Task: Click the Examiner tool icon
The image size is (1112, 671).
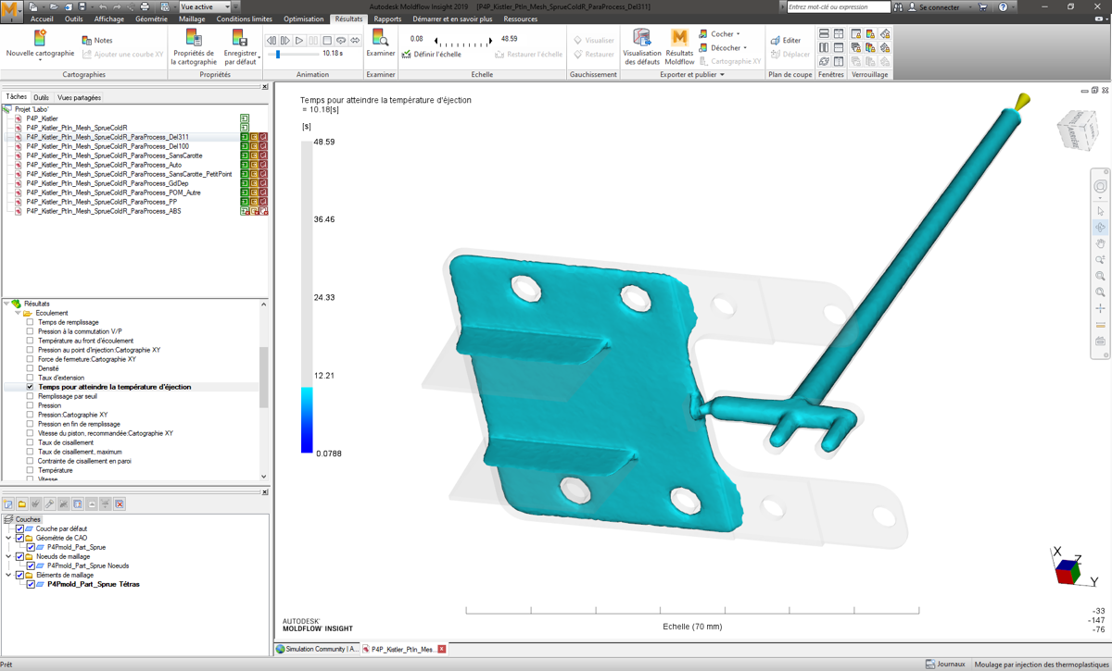Action: [380, 38]
